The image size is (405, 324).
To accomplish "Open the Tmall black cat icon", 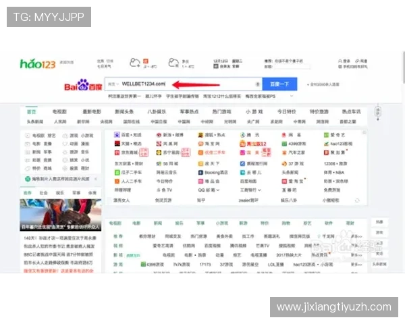I will pyautogui.click(x=117, y=144).
